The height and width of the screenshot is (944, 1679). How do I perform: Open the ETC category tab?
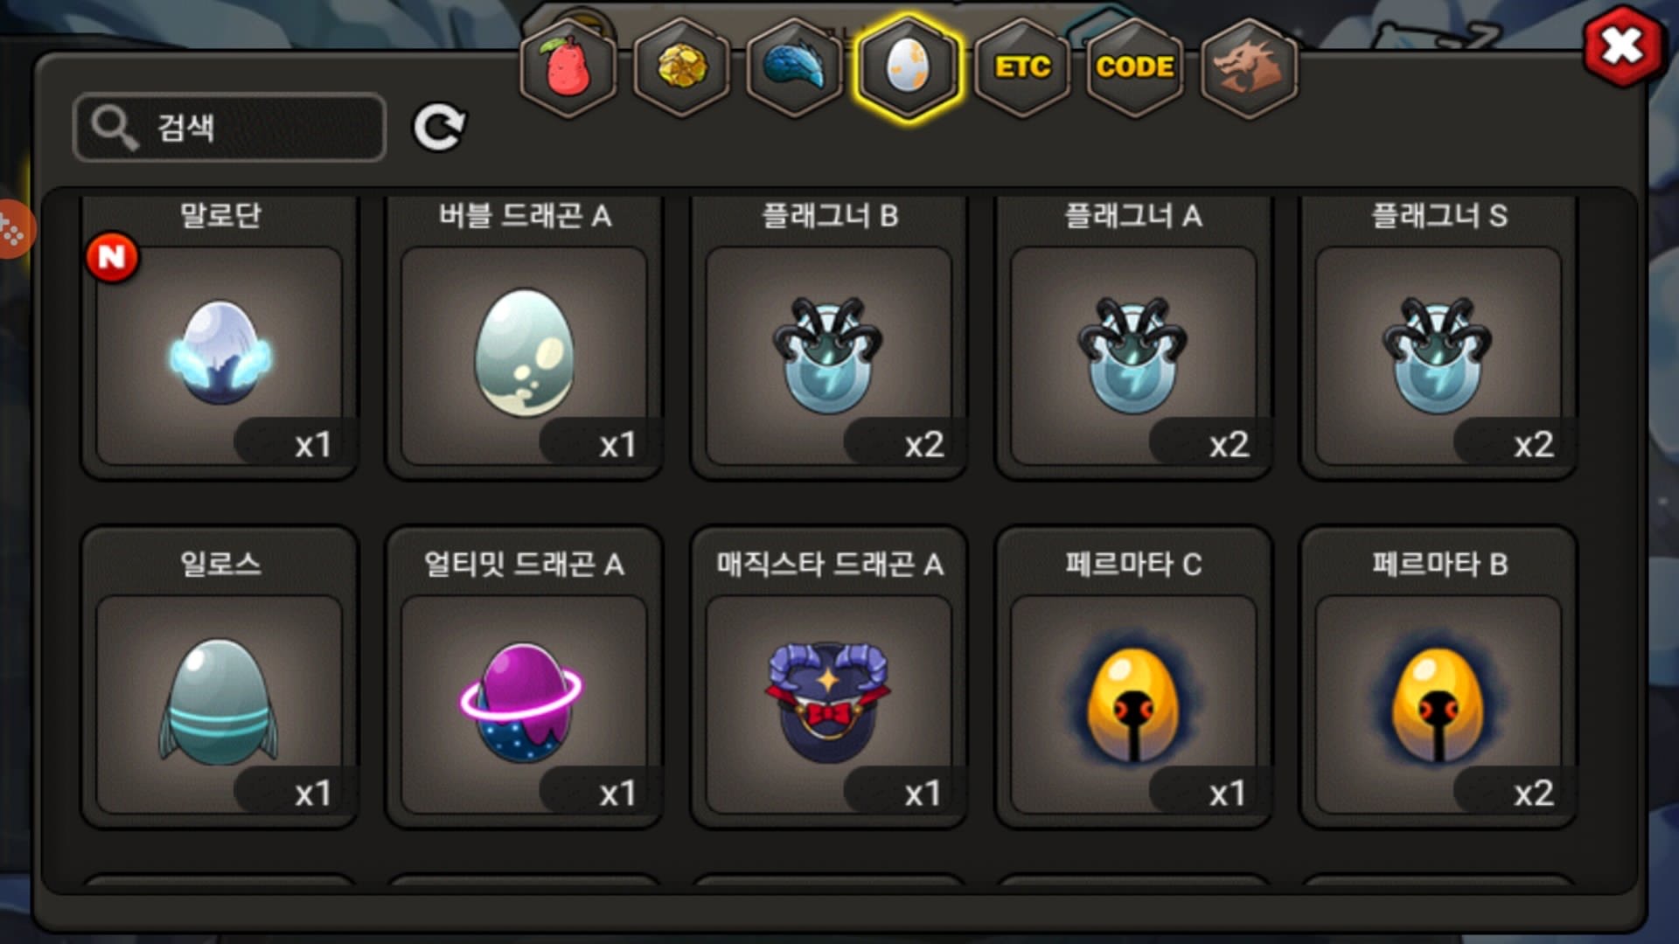pos(1022,67)
